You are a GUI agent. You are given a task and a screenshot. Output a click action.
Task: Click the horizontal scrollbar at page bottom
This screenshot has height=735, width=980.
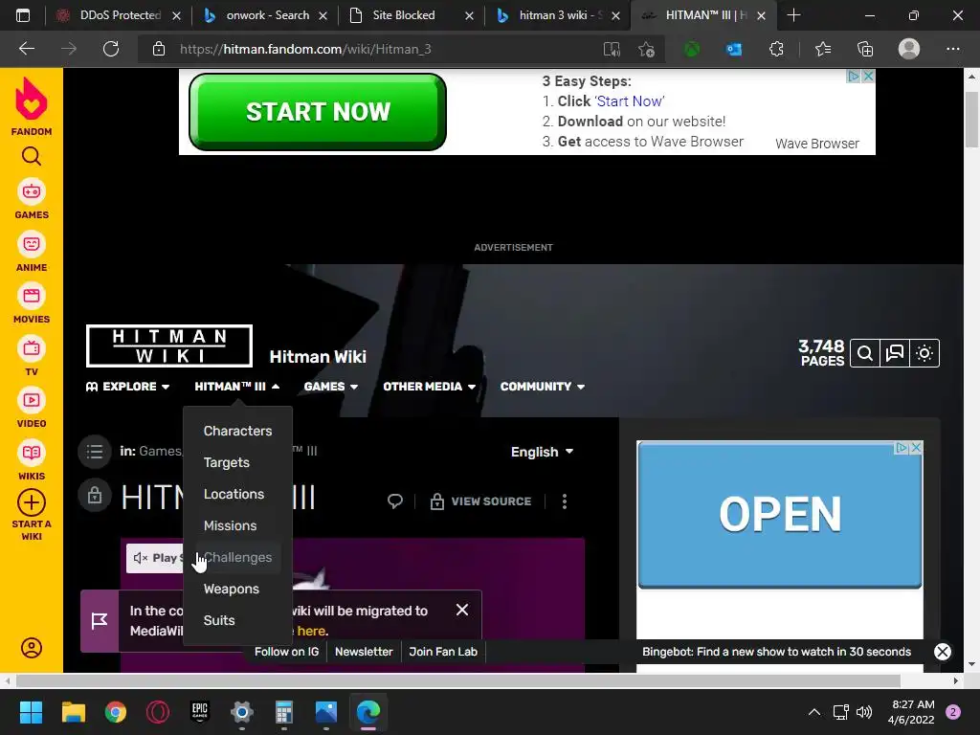(458, 680)
